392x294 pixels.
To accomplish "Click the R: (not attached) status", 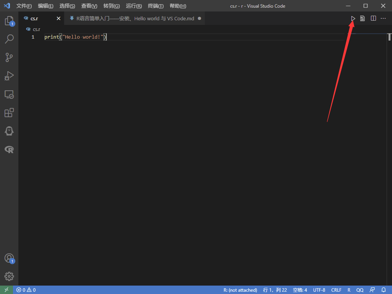I will pos(240,290).
